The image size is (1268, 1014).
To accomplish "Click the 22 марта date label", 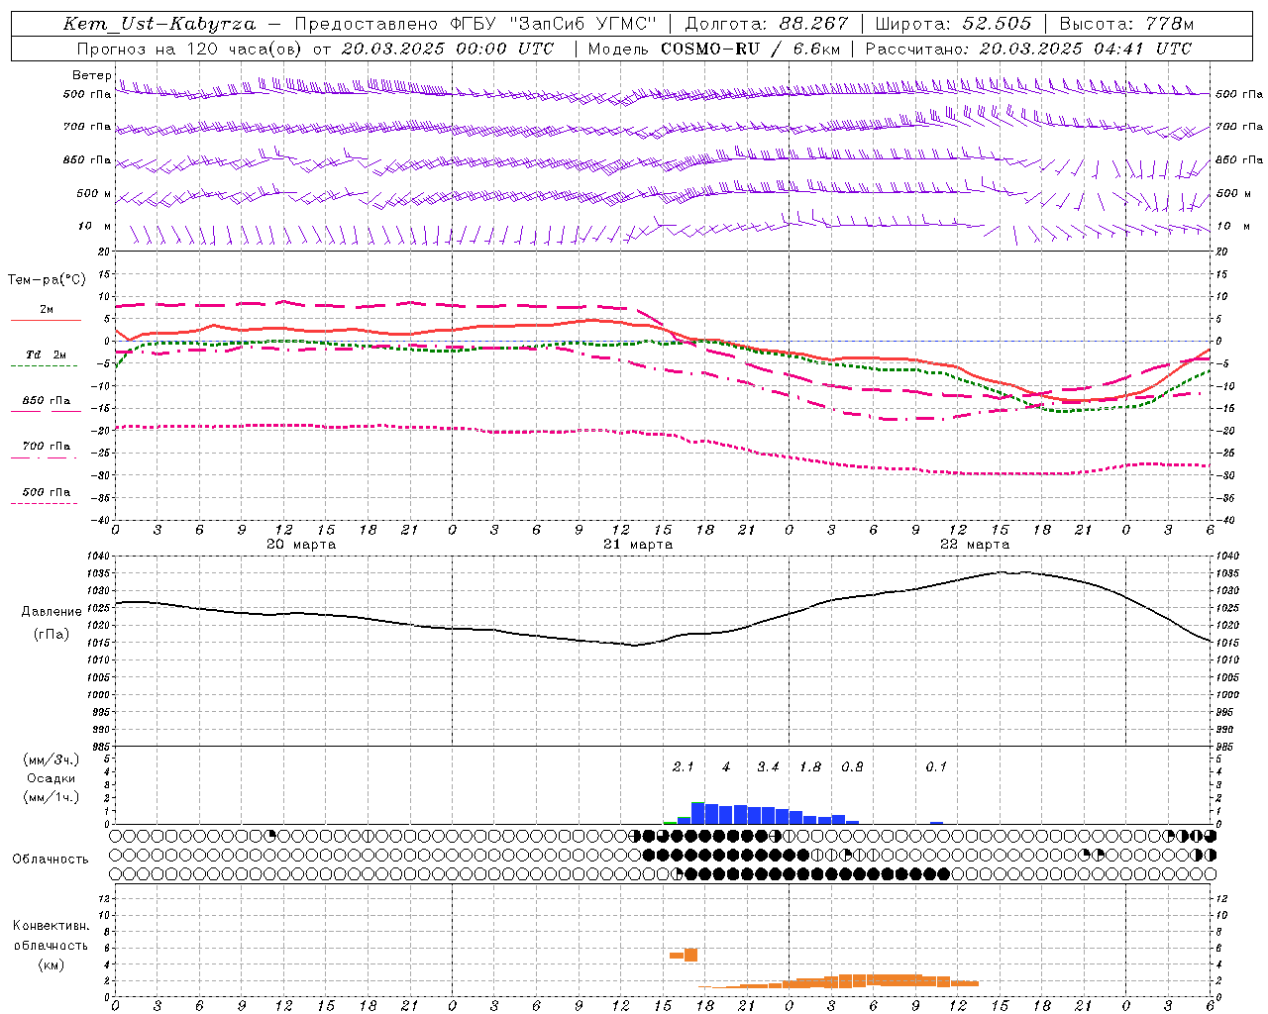I will (x=975, y=545).
